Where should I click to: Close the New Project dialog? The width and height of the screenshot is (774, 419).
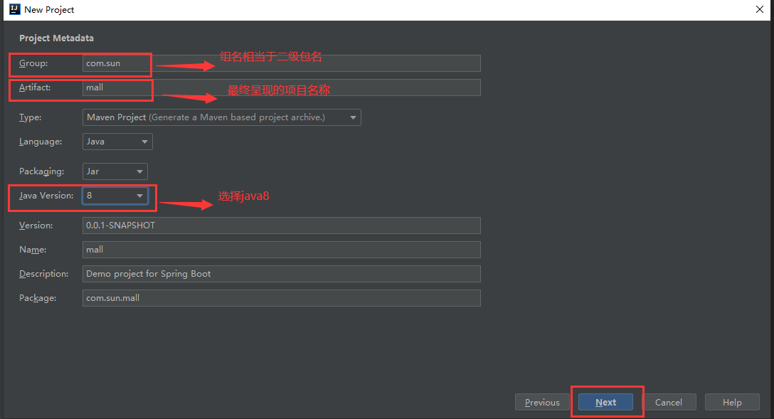(759, 9)
